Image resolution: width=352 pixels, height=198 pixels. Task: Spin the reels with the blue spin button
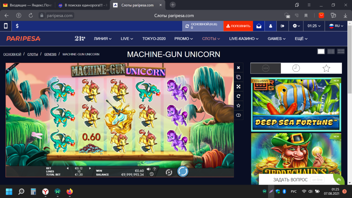(183, 172)
